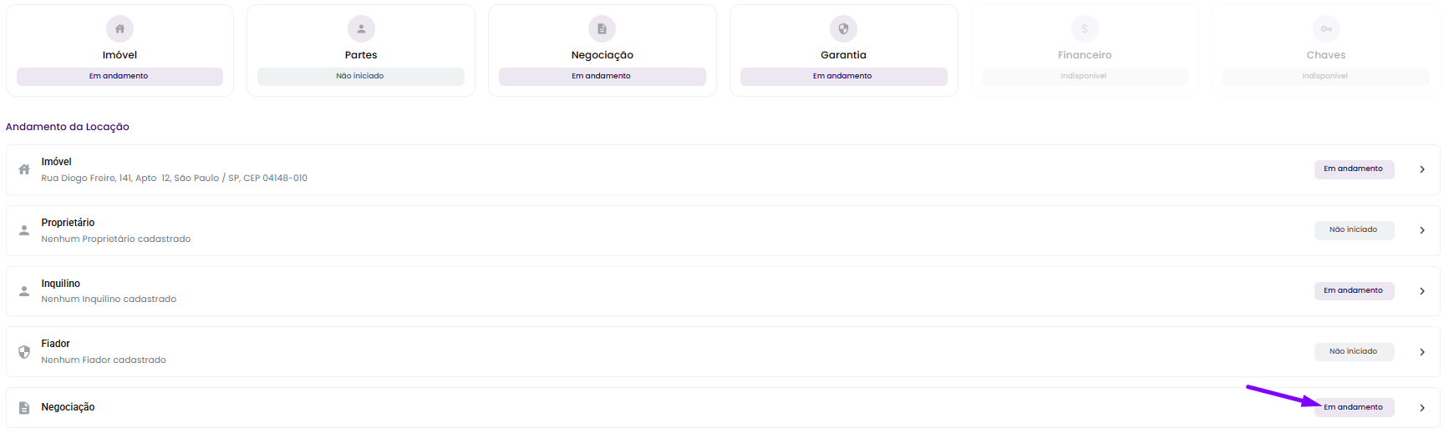
Task: Click the address Rua Diogo Freire text
Action: [x=174, y=178]
